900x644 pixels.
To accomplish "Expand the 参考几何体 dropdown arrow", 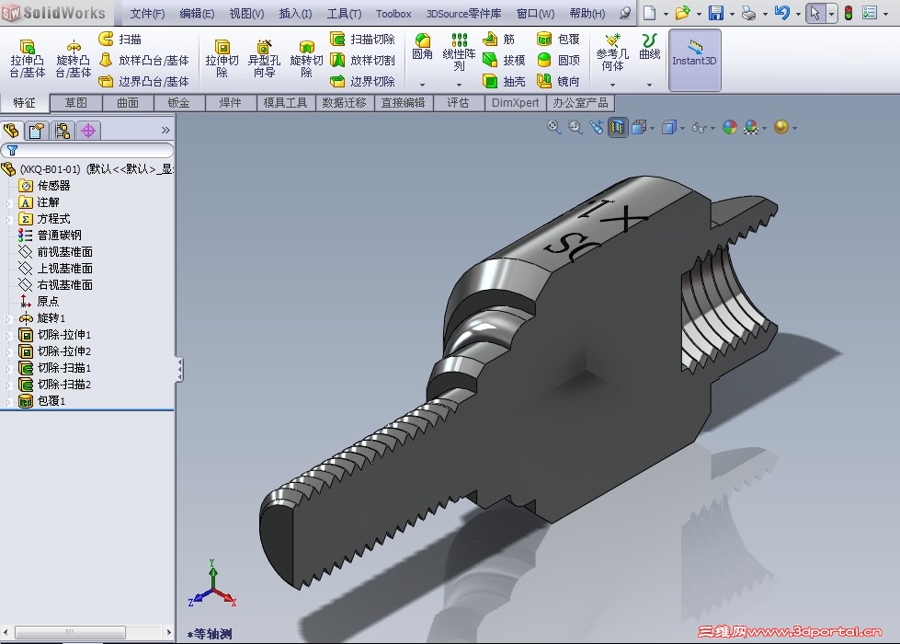I will (x=612, y=85).
